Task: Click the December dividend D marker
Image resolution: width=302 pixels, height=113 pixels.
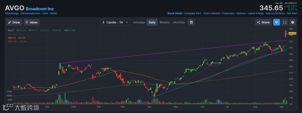Action: (x=66, y=101)
